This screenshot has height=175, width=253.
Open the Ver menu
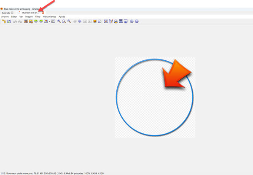pyautogui.click(x=21, y=16)
